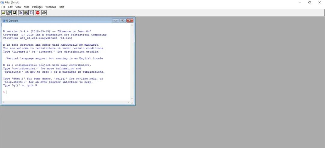Restore down the RGui main window
Viewport: 325px width, 148px height.
(x=309, y=2)
